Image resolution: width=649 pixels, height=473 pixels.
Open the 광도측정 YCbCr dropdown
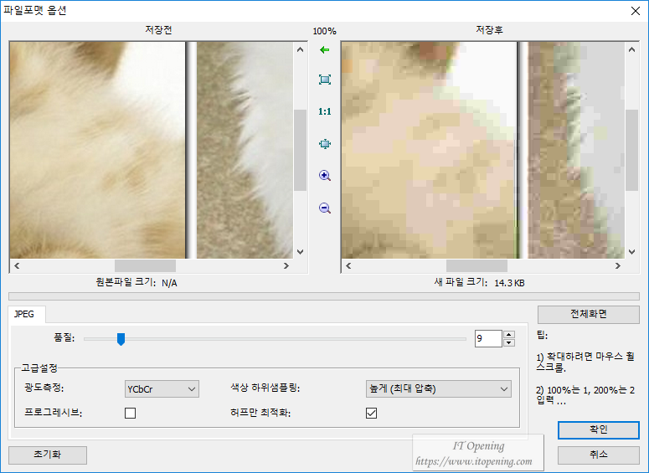(x=162, y=388)
